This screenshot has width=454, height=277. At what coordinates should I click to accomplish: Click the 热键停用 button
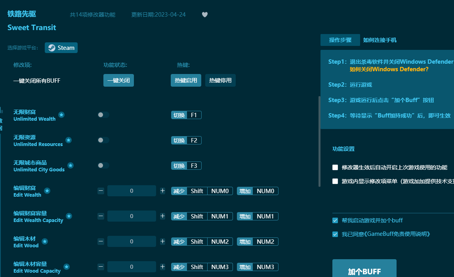tap(220, 80)
